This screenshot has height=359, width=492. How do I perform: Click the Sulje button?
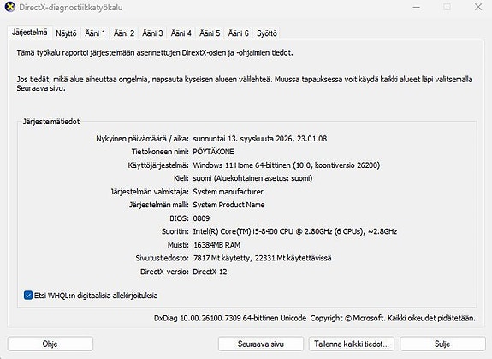442,344
